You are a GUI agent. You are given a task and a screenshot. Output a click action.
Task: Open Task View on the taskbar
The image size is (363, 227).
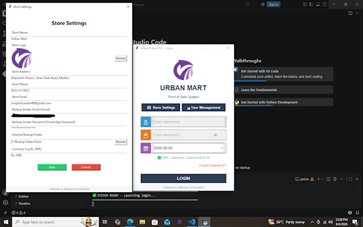(x=105, y=222)
